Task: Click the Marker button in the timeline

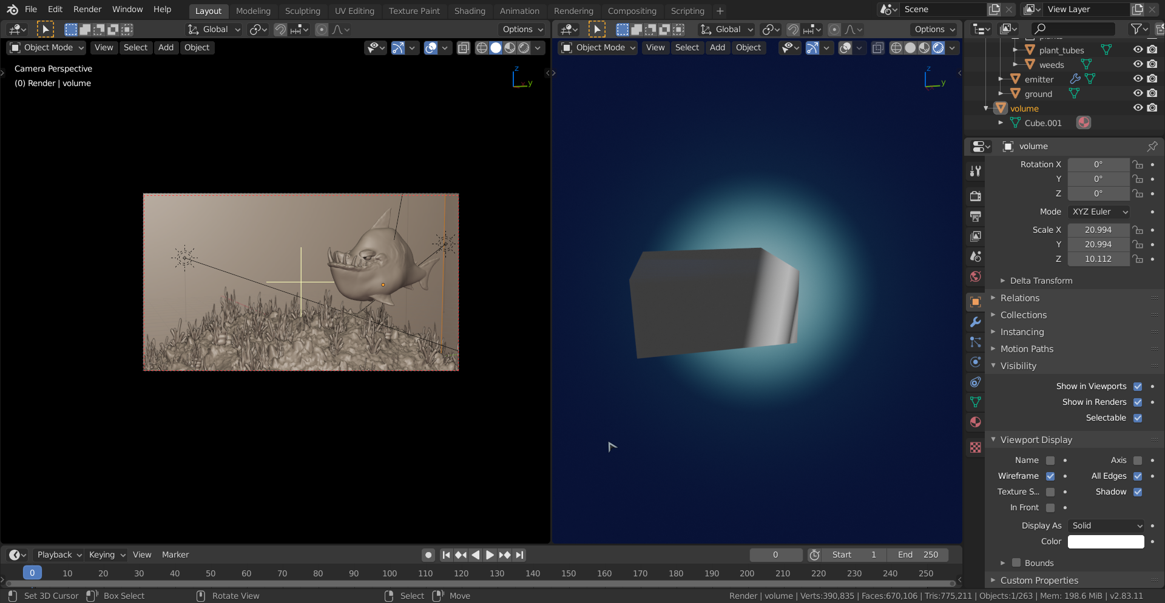Action: pyautogui.click(x=175, y=555)
